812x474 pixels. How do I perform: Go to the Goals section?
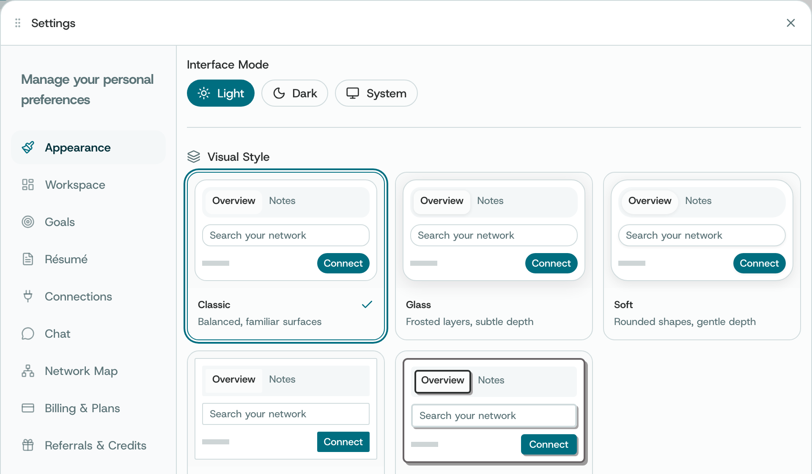tap(88, 222)
